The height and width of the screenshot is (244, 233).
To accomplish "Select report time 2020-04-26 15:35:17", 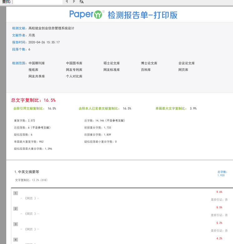I will click(44, 42).
